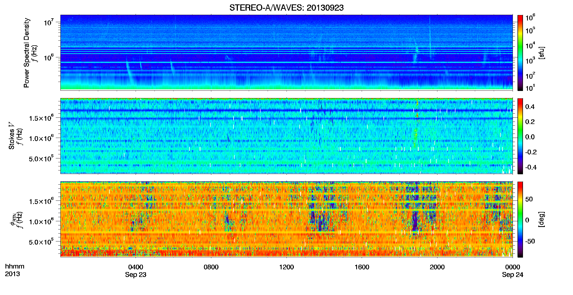Screen dimensions: 573x295
Task: Click the 10^3 label on sfu colorbar
Action: point(530,61)
